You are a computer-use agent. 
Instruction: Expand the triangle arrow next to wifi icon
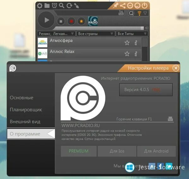click(x=145, y=13)
